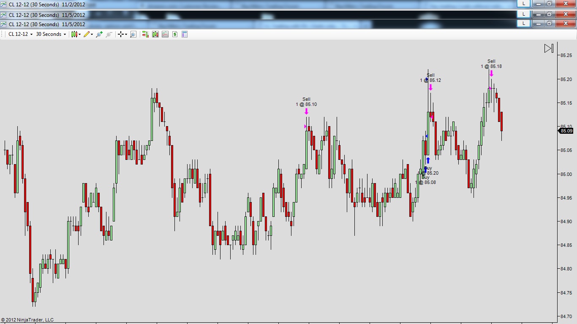Select the drawing tools pencil icon

(x=87, y=34)
